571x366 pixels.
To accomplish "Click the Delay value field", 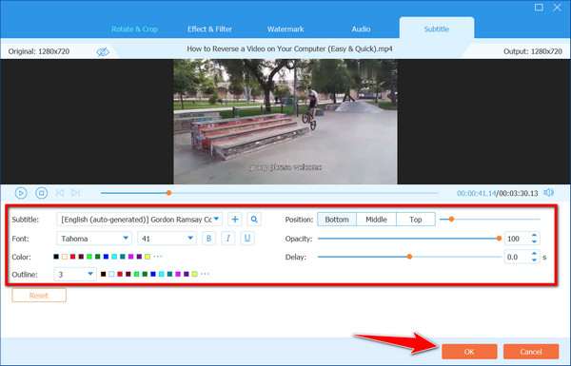I will click(x=517, y=257).
